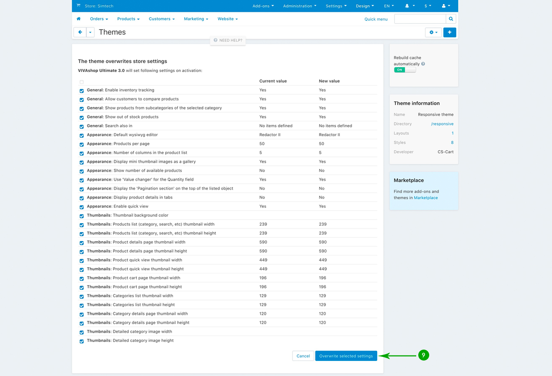
Task: Open the notifications bell menu
Action: (409, 6)
